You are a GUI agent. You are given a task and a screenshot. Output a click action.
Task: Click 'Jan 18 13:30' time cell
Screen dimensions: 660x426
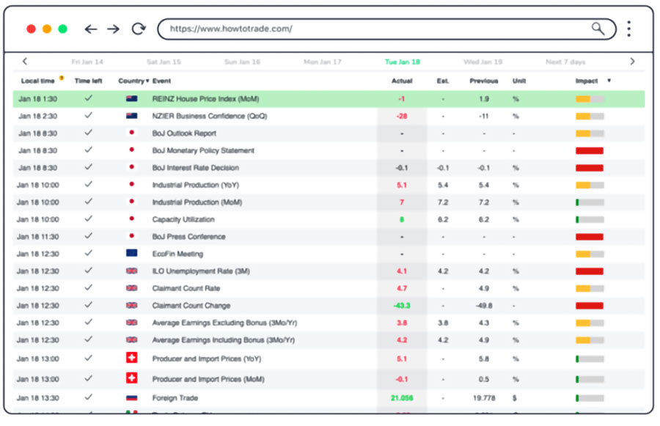[x=38, y=398]
